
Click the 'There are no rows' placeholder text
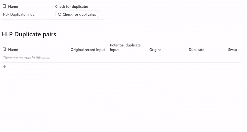click(27, 58)
